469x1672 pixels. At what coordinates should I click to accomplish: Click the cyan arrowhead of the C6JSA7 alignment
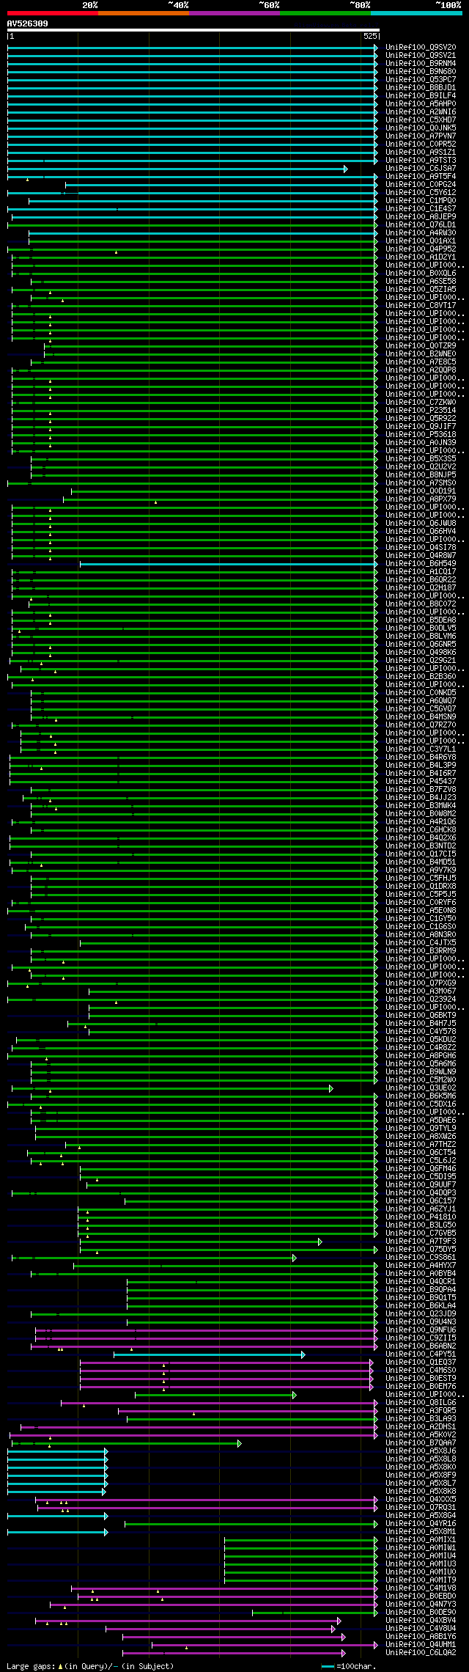tap(345, 169)
